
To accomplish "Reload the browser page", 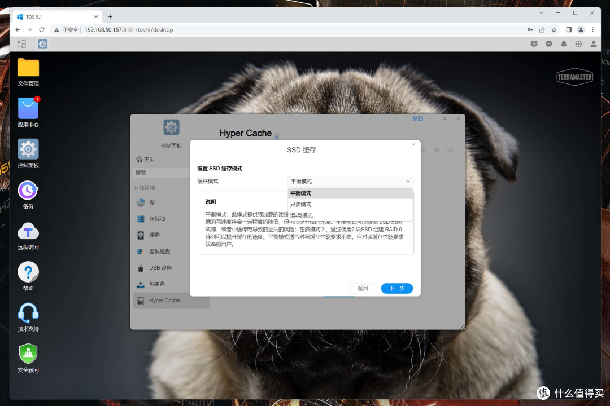I will [x=42, y=29].
